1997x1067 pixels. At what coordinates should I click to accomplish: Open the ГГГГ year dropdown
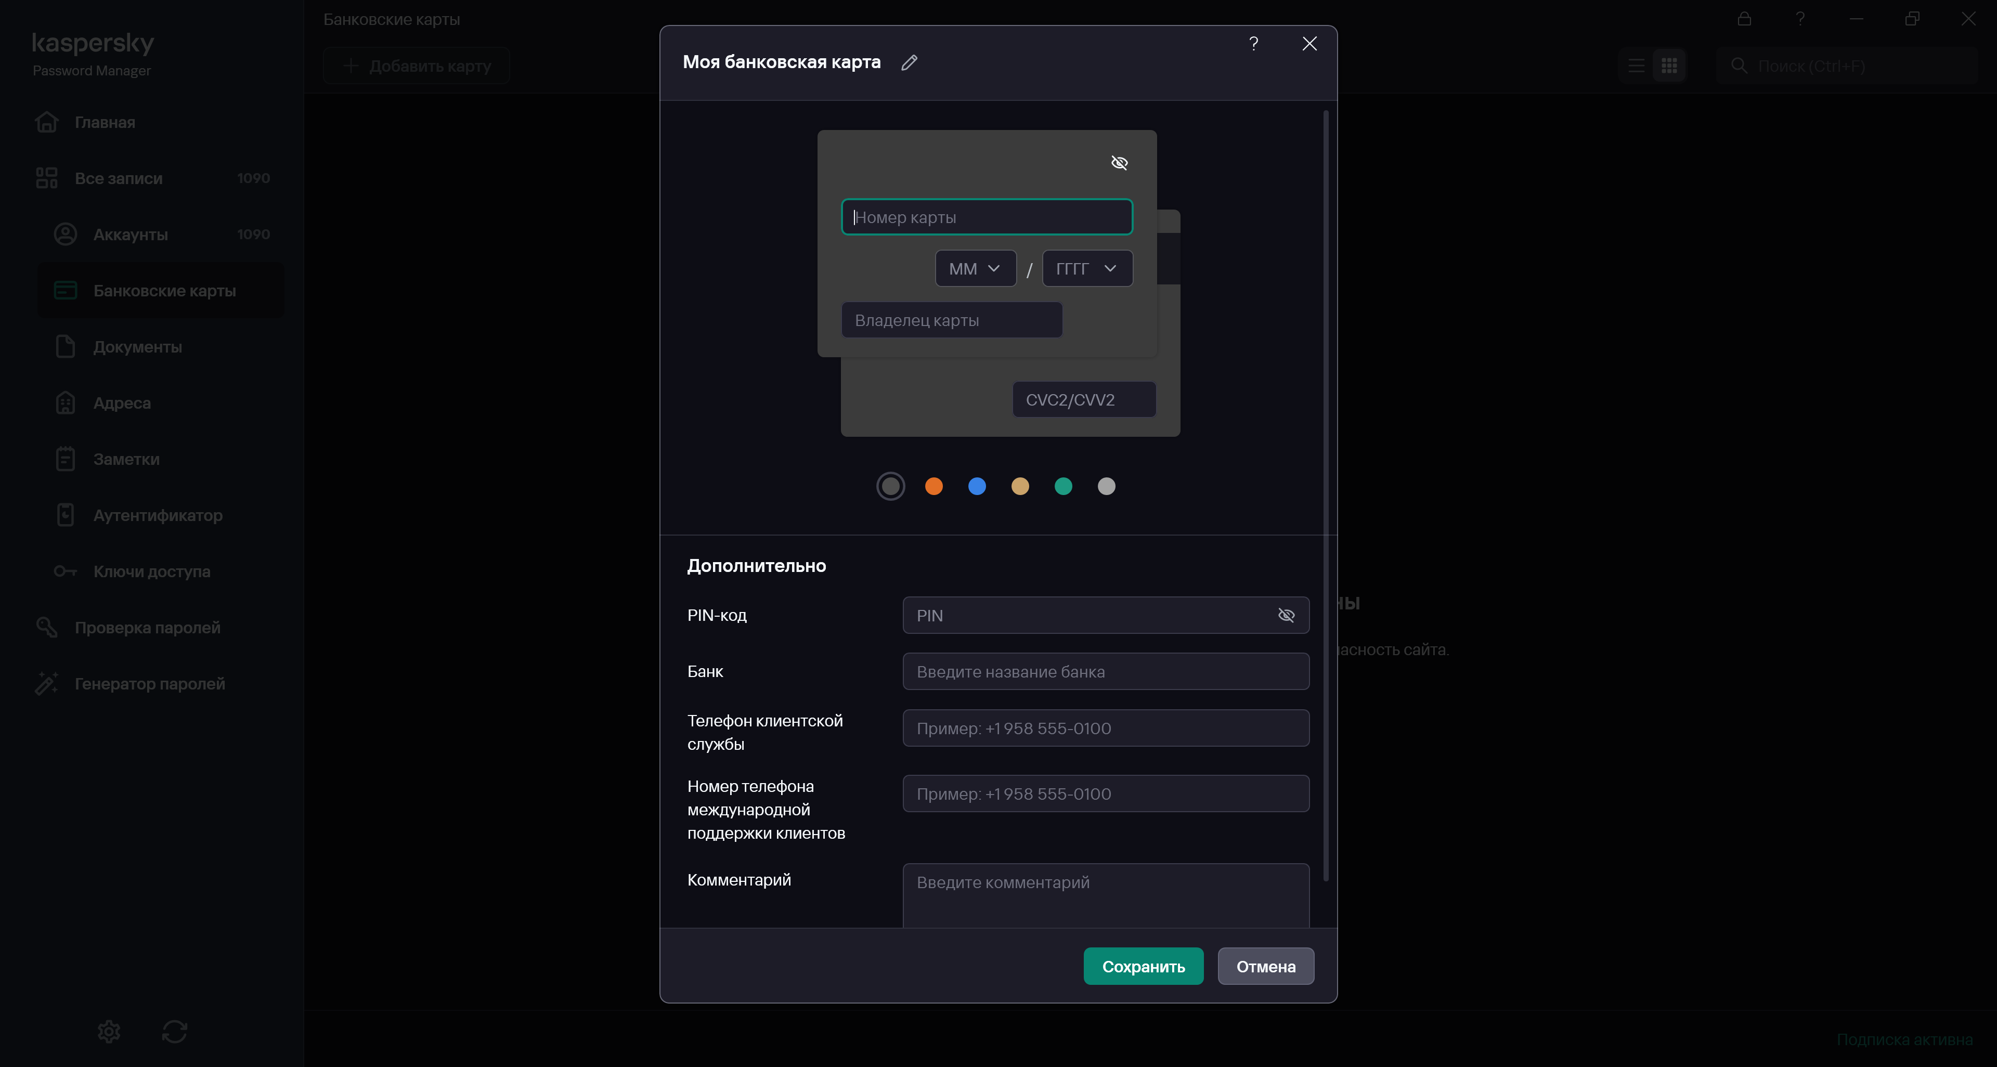click(x=1086, y=269)
